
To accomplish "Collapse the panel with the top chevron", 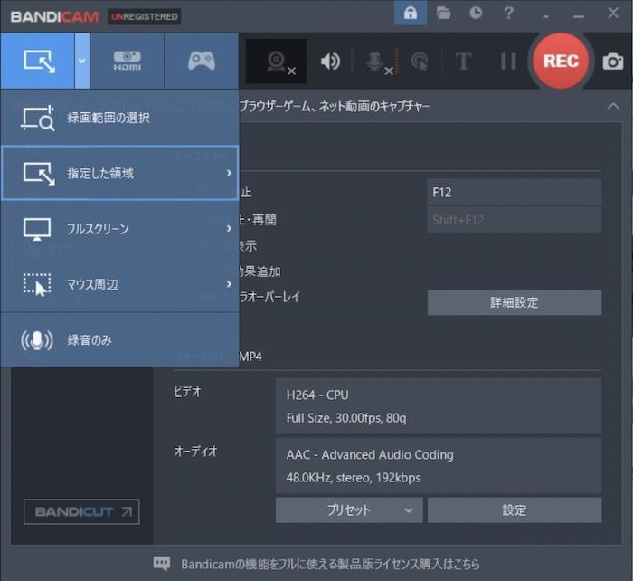I will click(x=613, y=106).
